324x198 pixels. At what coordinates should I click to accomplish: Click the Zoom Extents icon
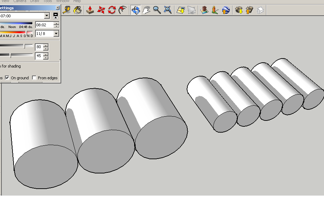tap(168, 10)
